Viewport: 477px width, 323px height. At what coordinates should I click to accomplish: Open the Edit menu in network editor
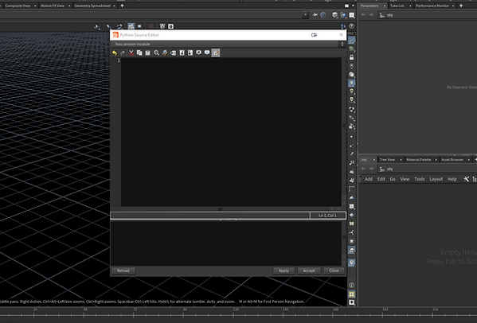coord(381,179)
